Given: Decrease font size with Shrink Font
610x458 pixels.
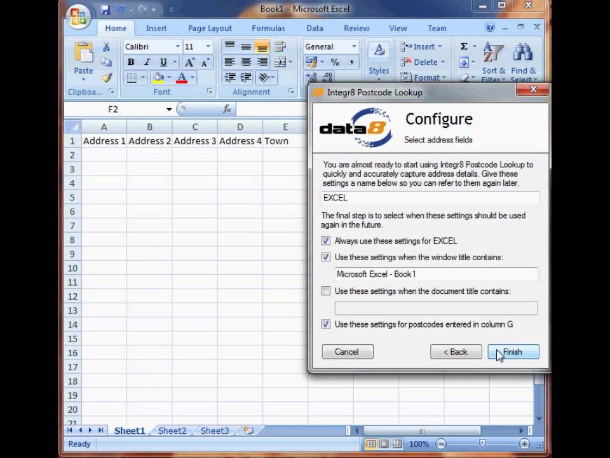Looking at the screenshot, I should pos(205,62).
